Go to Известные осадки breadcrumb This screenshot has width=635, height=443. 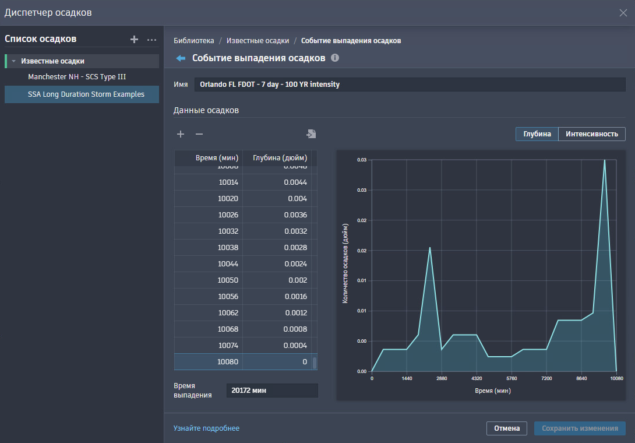point(257,41)
